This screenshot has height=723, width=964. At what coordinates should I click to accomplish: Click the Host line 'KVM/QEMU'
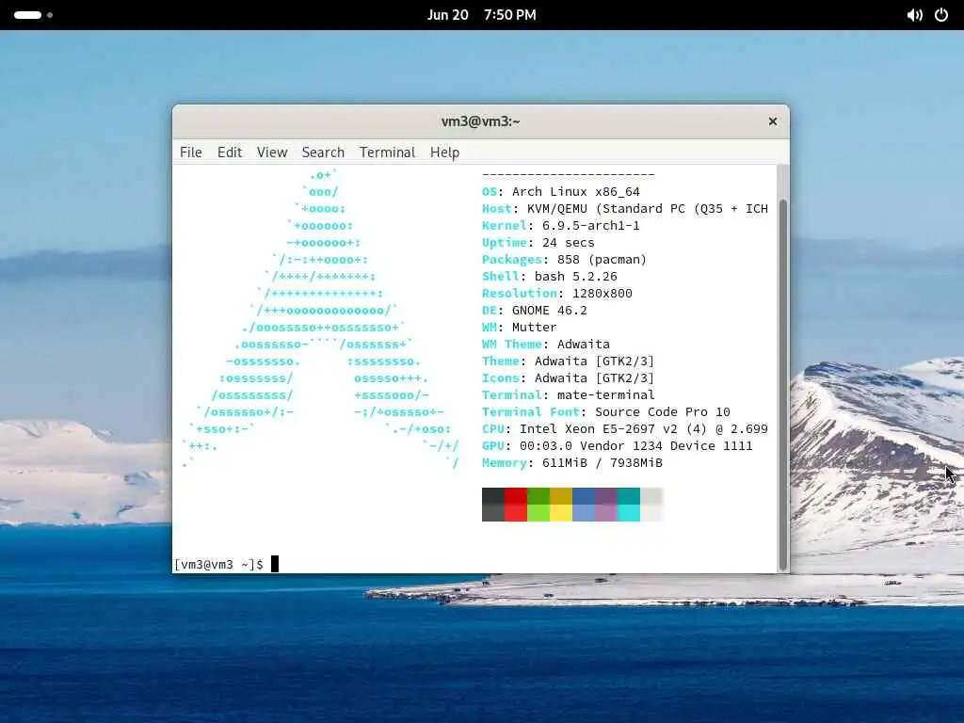557,209
